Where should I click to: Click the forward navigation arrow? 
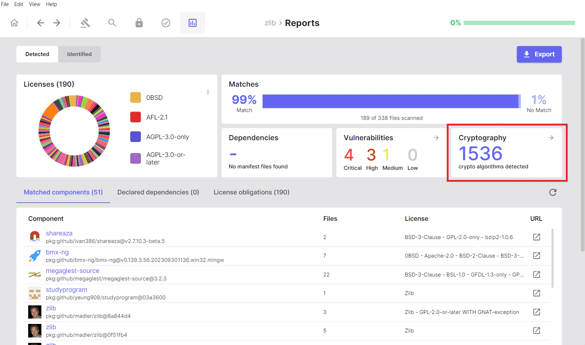56,22
